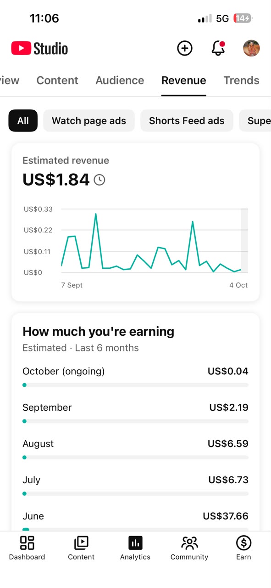Go to Dashboard in bottom navigation
Viewport: 271px width, 588px height.
[x=27, y=548]
